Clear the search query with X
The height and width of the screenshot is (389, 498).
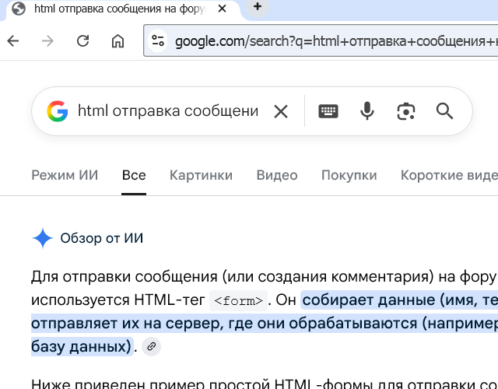[281, 111]
